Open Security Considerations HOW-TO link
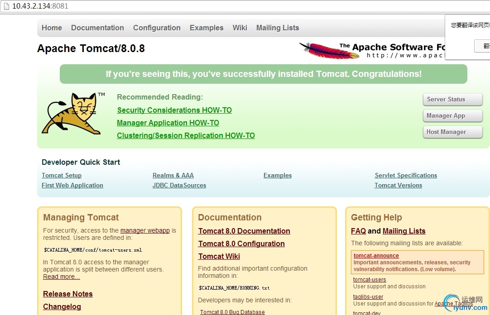This screenshot has height=315, width=490. pos(174,110)
